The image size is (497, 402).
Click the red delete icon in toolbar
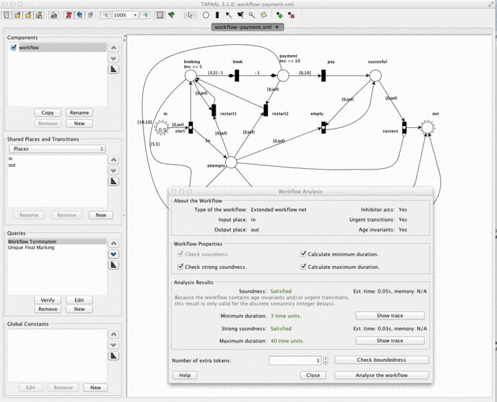pos(68,15)
